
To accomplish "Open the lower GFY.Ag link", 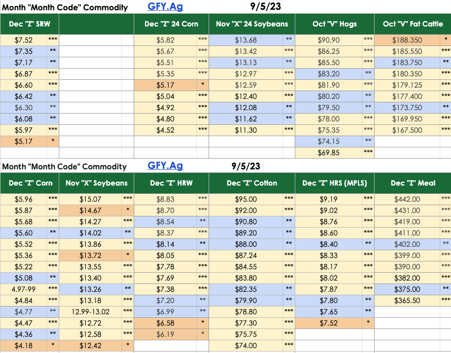I will 165,165.
